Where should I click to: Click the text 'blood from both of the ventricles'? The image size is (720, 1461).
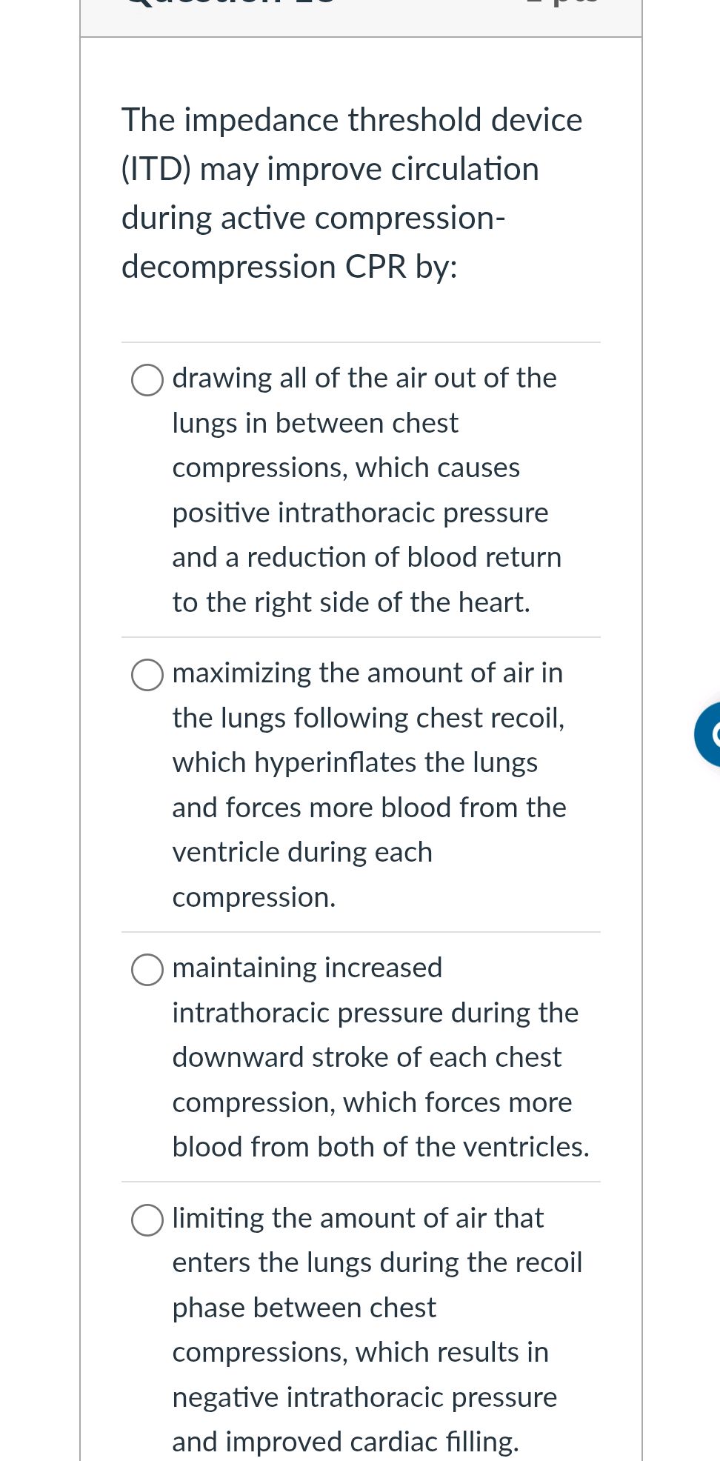381,1147
